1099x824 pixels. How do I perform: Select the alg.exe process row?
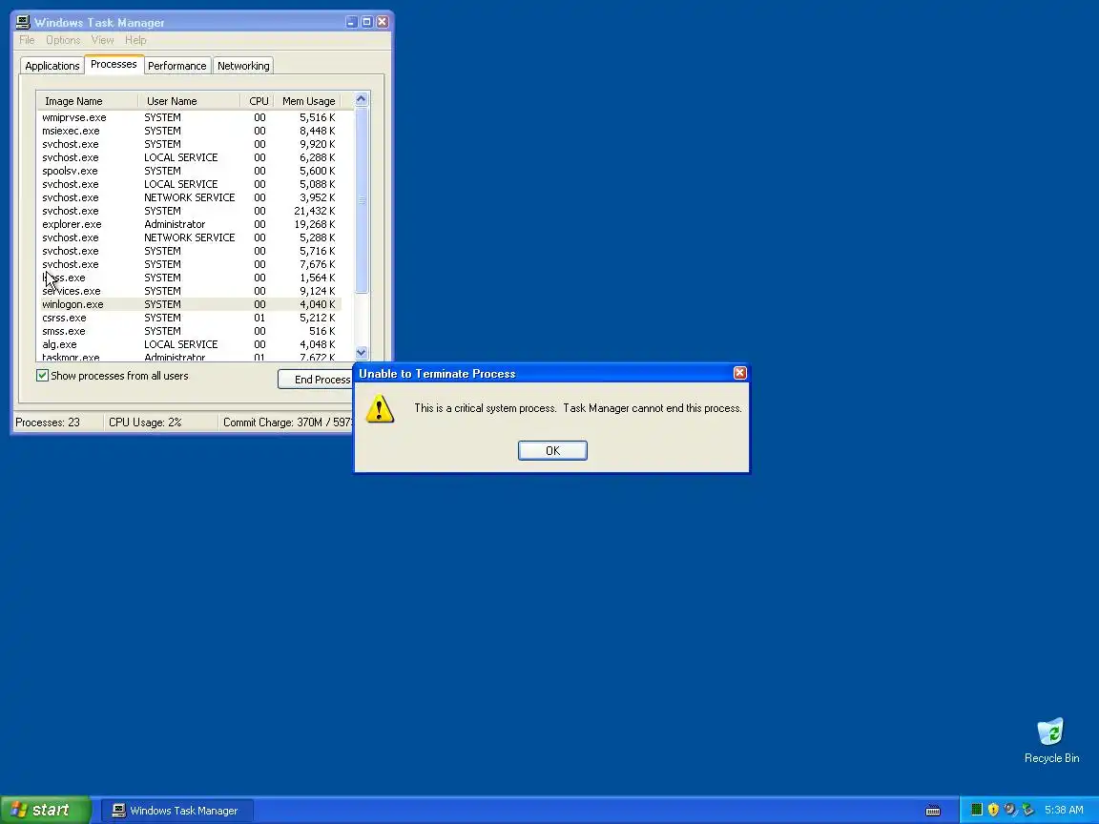click(x=189, y=344)
